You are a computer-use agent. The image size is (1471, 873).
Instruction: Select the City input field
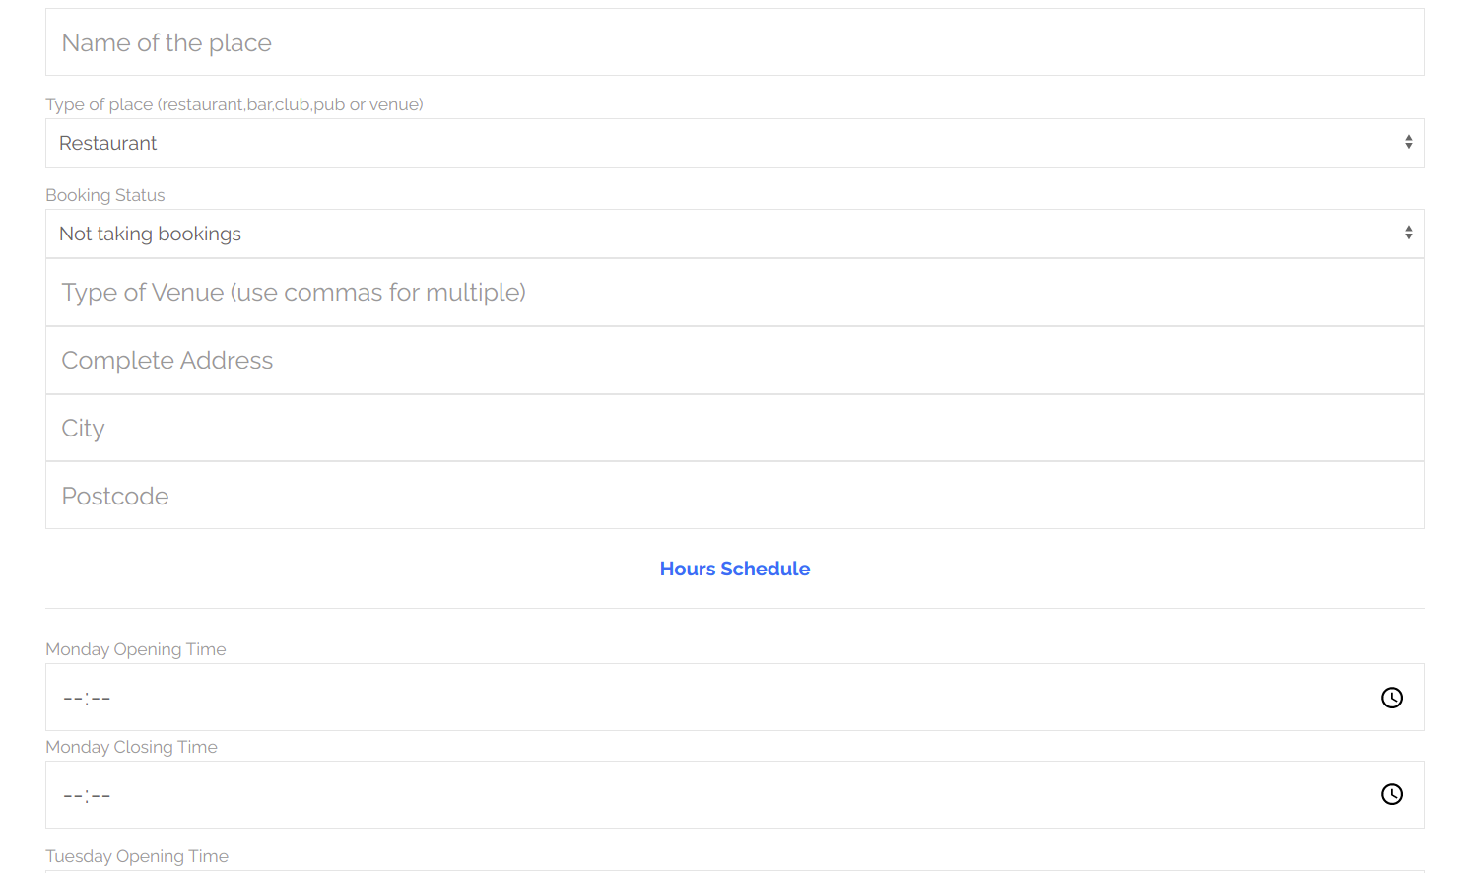(x=734, y=428)
